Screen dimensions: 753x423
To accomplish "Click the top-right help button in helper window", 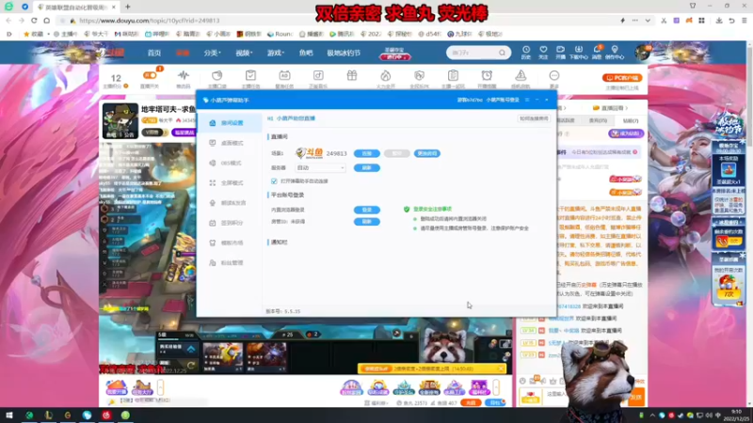I will point(534,118).
